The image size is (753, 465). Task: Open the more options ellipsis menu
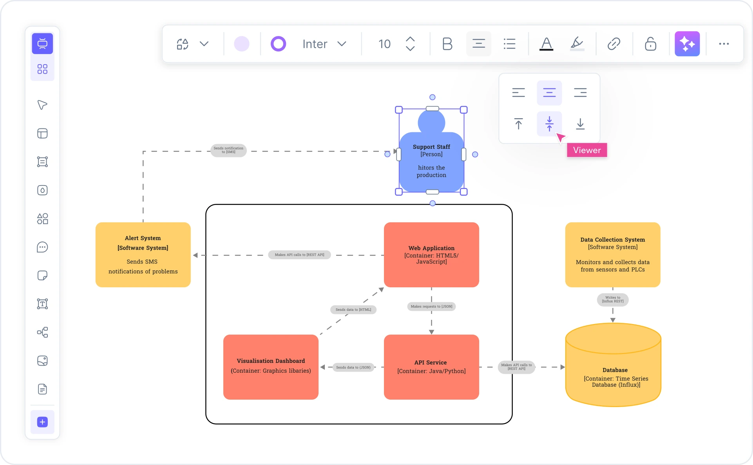[724, 43]
